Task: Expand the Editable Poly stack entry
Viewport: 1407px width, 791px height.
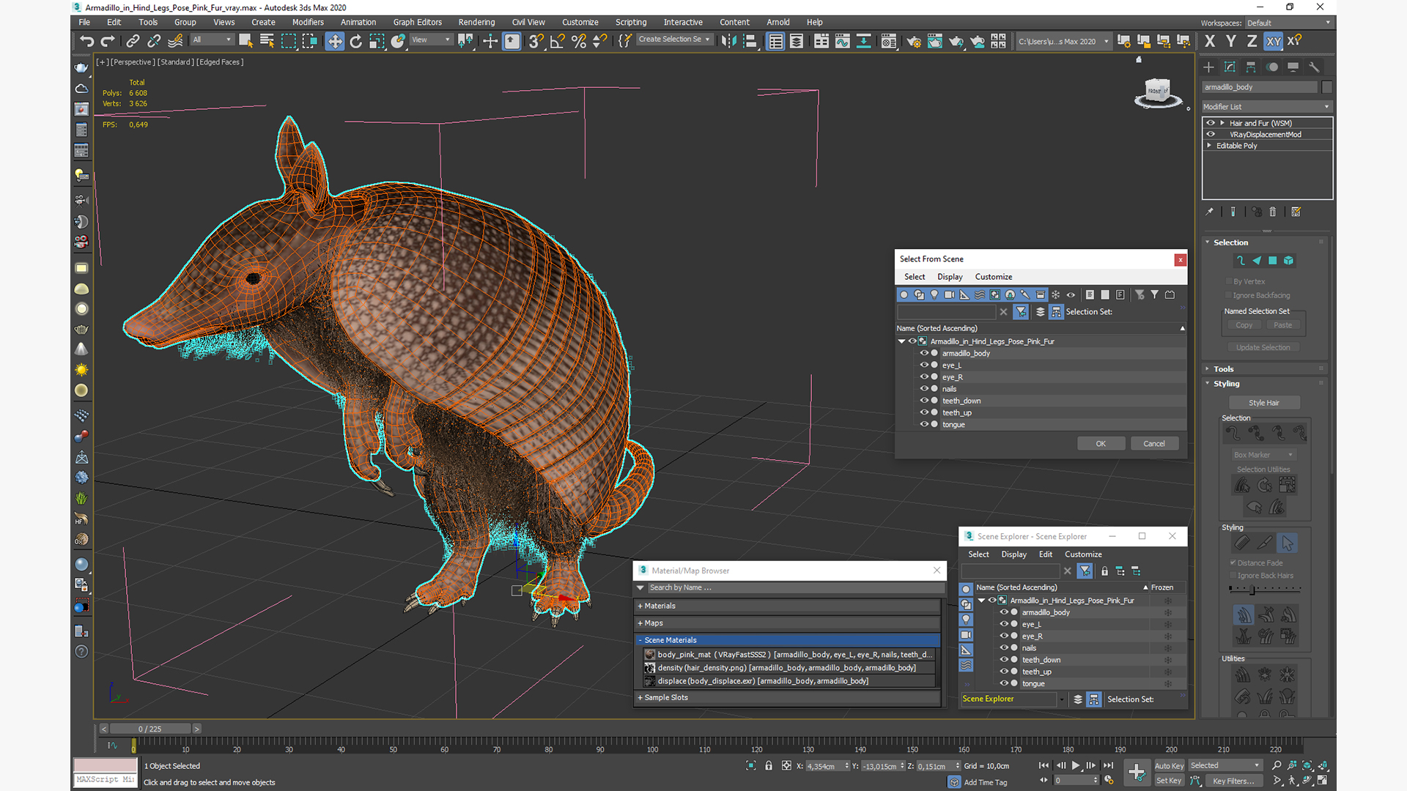Action: pos(1209,146)
